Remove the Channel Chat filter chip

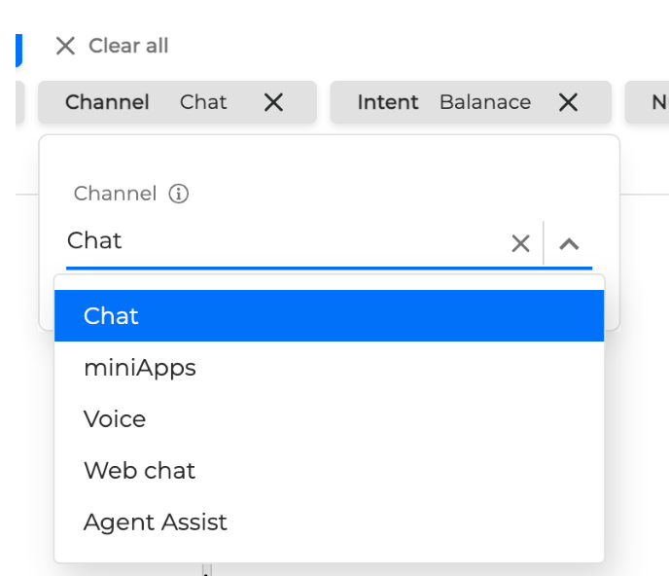(x=274, y=102)
